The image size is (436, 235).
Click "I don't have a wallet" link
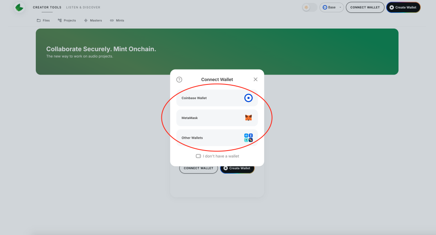[x=218, y=156]
